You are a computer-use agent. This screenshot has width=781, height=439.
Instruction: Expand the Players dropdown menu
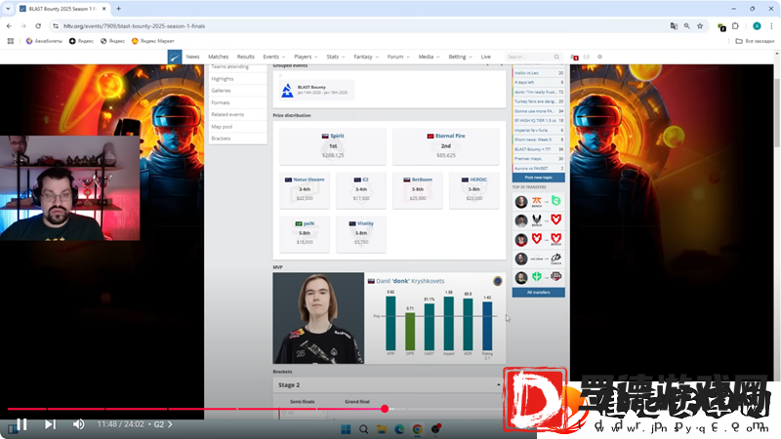click(306, 57)
